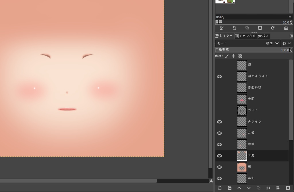Switch to the チャンネル tab
Image resolution: width=294 pixels, height=192 pixels.
[x=245, y=36]
